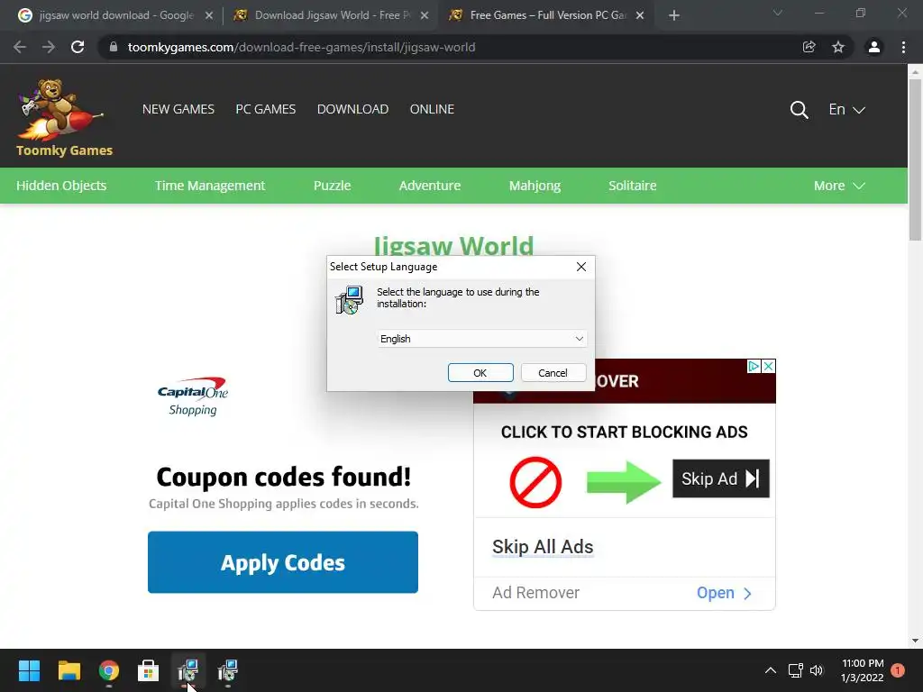The height and width of the screenshot is (692, 923).
Task: Select Puzzle category
Action: point(332,186)
